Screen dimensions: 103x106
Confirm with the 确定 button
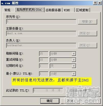[50, 101]
